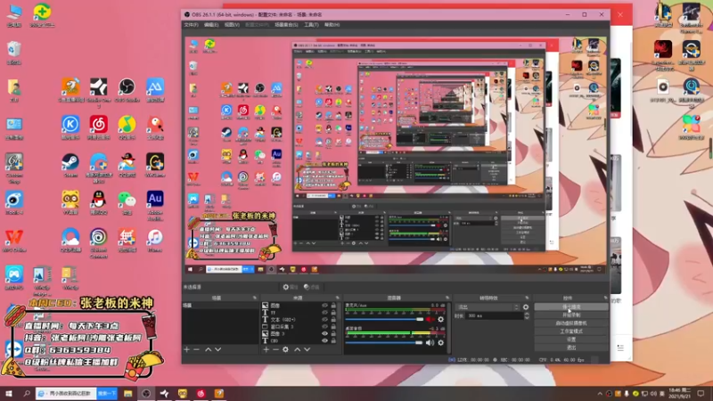The image size is (713, 401).
Task: Open the 麦克风/Aux channel gear settings
Action: (440, 320)
